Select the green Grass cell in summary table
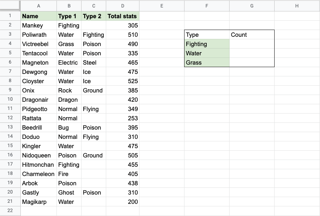This screenshot has width=320, height=216. [207, 62]
